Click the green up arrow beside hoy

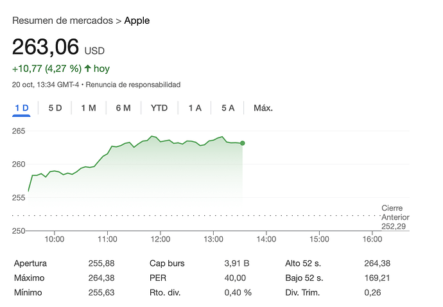point(87,68)
